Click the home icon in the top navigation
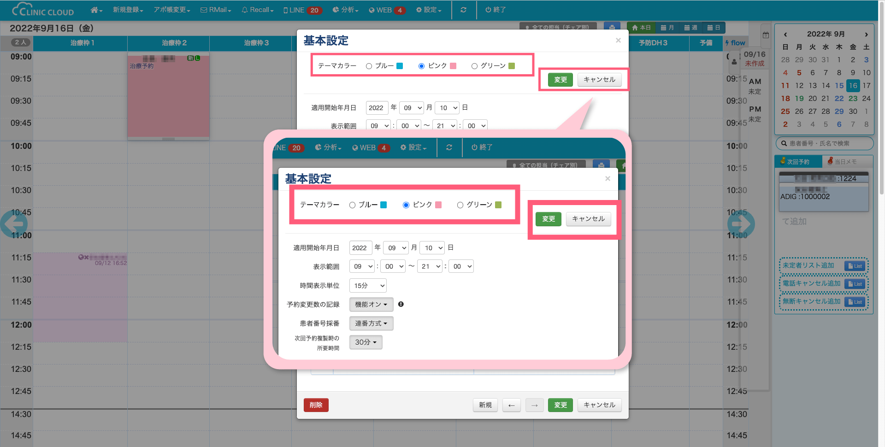Screen dimensions: 885x447 [x=95, y=10]
